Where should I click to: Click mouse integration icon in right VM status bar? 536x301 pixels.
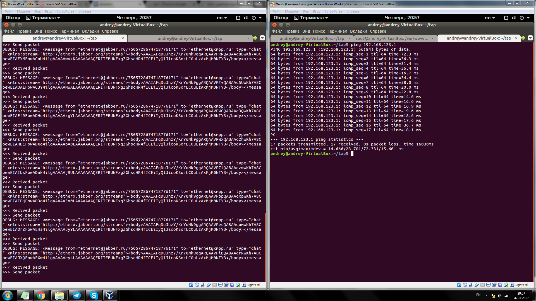pyautogui.click(x=506, y=285)
